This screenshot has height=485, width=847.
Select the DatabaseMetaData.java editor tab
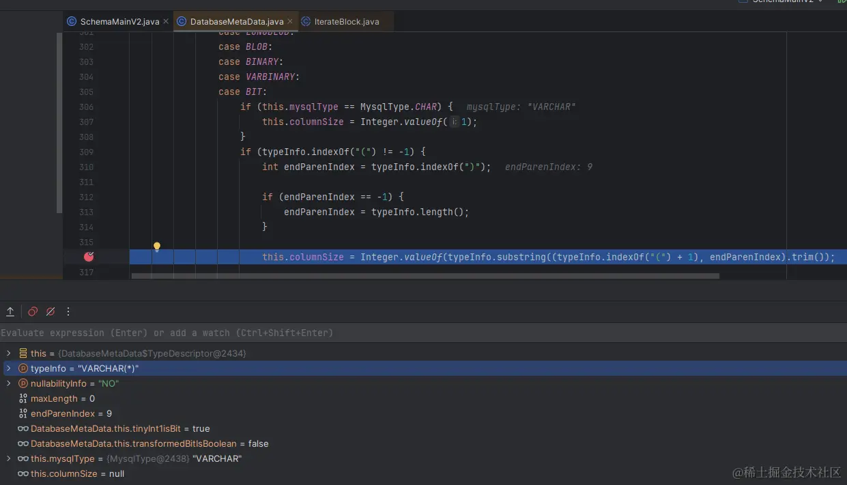click(237, 21)
